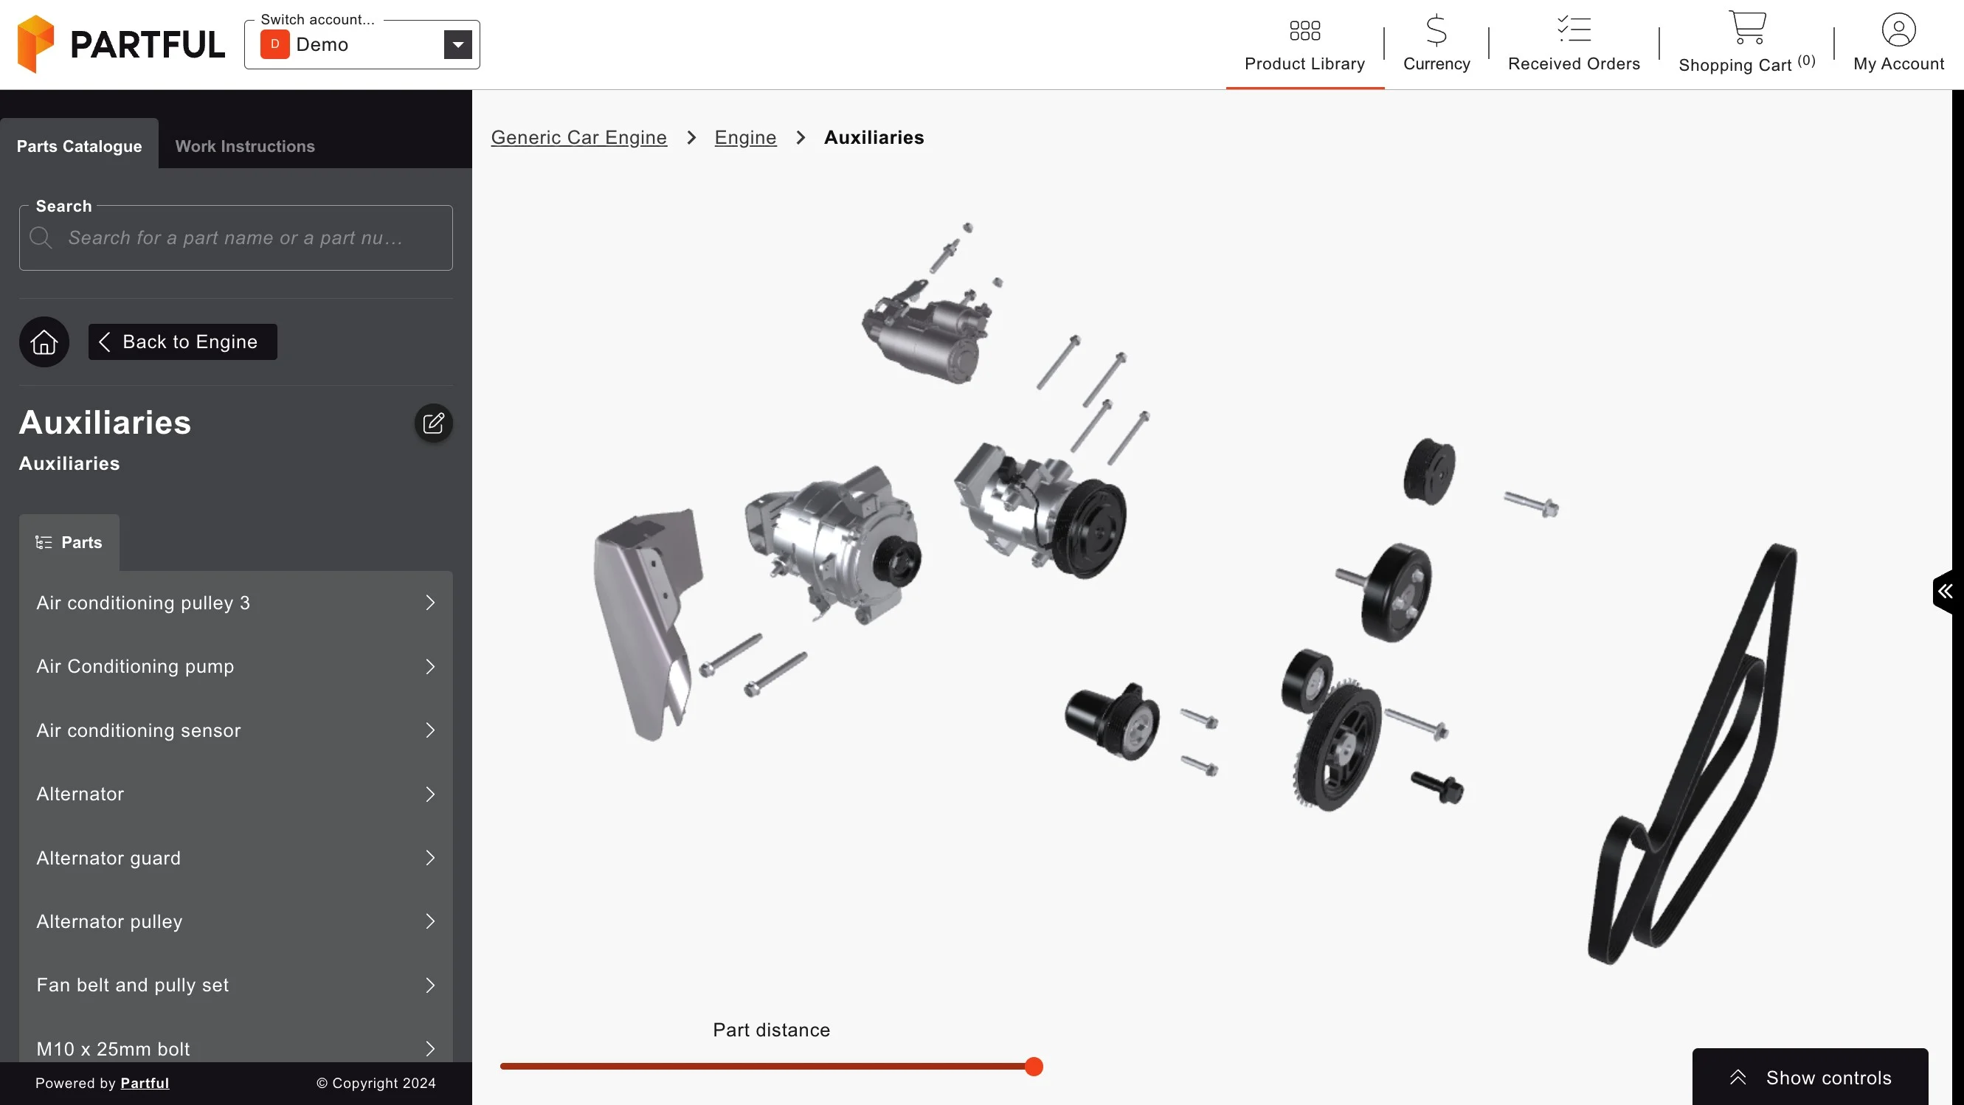Expand the right side panel double-chevron
This screenshot has height=1105, width=1964.
pyautogui.click(x=1945, y=591)
